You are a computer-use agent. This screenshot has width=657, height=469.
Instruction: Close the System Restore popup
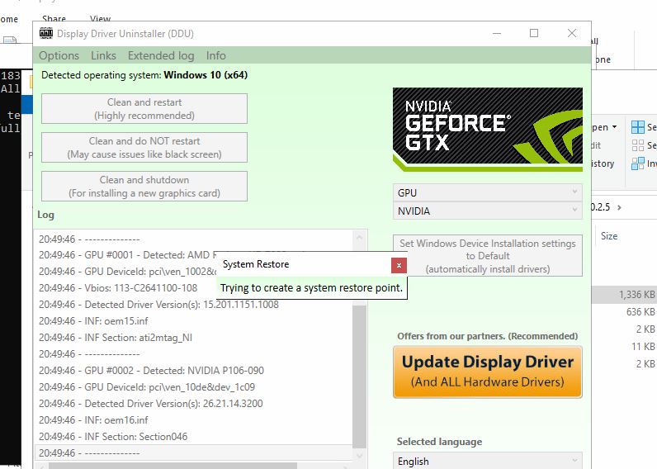point(399,265)
